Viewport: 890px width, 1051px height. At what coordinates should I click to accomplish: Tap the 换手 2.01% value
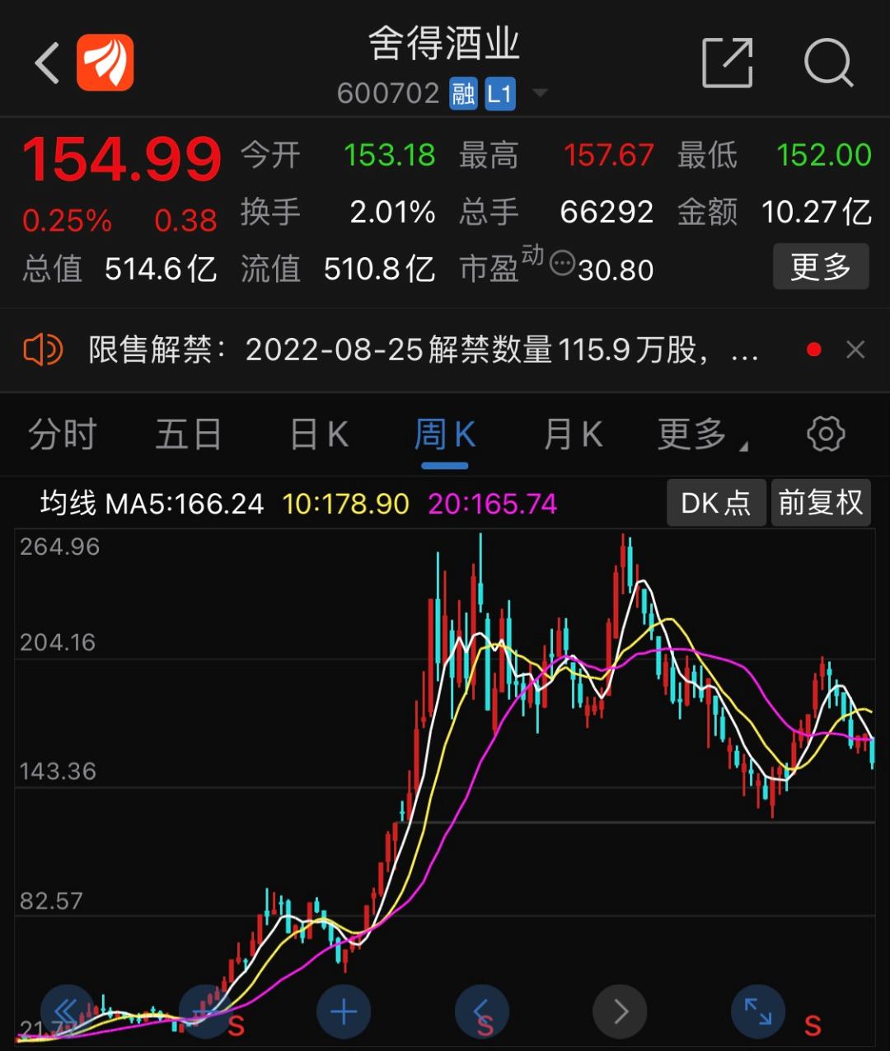click(393, 212)
